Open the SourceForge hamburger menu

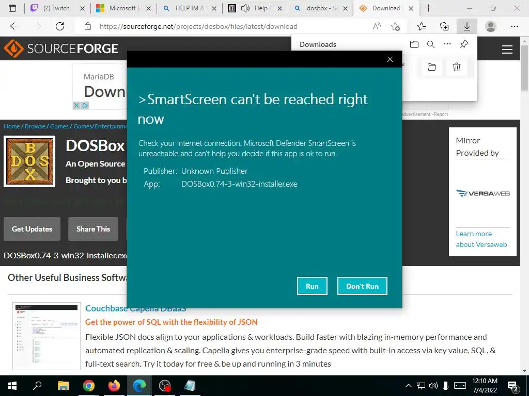(507, 49)
